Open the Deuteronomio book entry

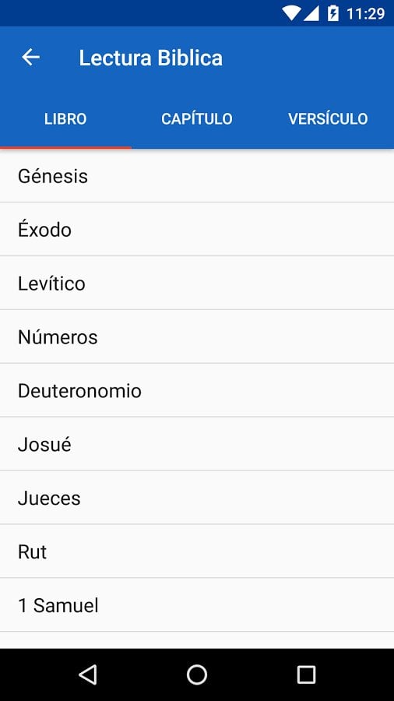197,390
